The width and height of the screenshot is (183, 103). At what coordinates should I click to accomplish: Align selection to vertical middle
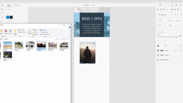click(x=161, y=9)
